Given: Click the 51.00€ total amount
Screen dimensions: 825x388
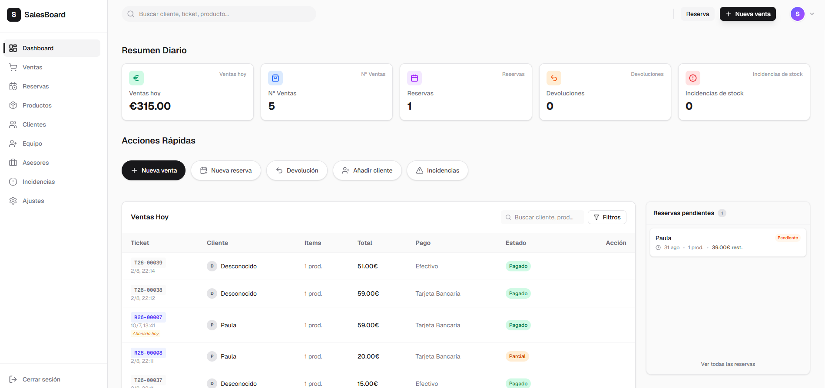Looking at the screenshot, I should (x=368, y=266).
